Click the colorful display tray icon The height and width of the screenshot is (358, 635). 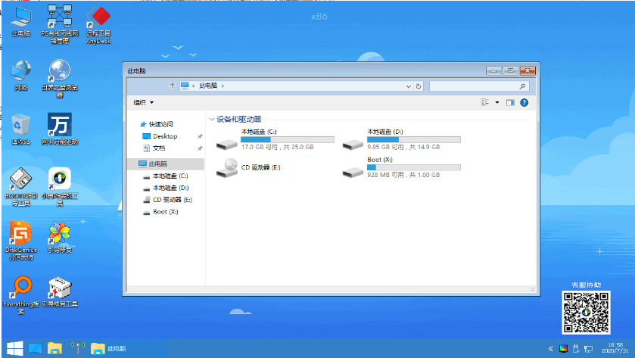[x=563, y=349]
